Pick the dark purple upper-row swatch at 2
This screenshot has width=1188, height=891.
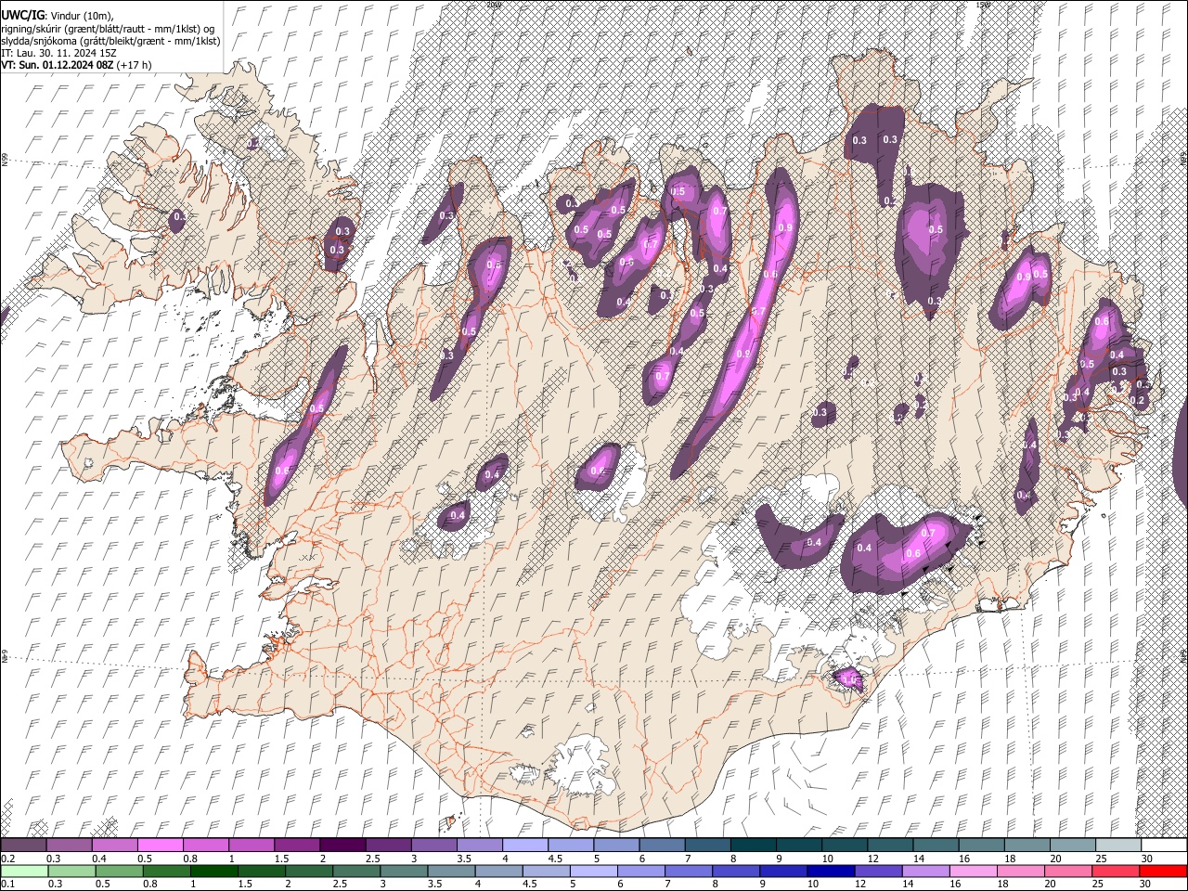point(342,846)
